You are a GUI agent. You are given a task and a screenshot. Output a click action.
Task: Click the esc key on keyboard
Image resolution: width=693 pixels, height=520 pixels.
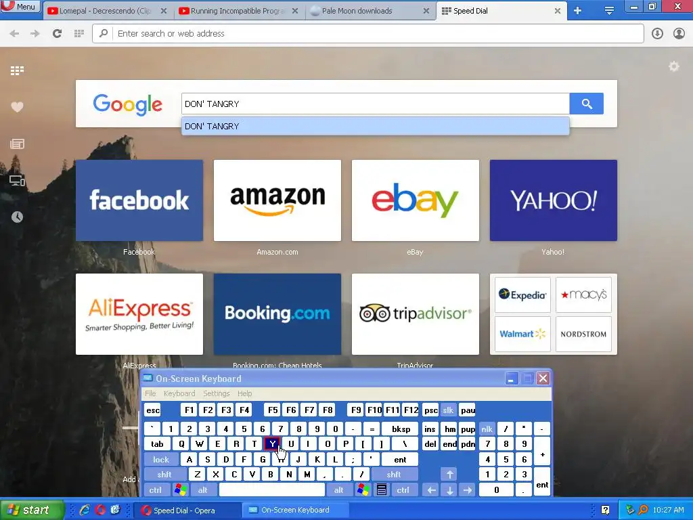pyautogui.click(x=153, y=410)
